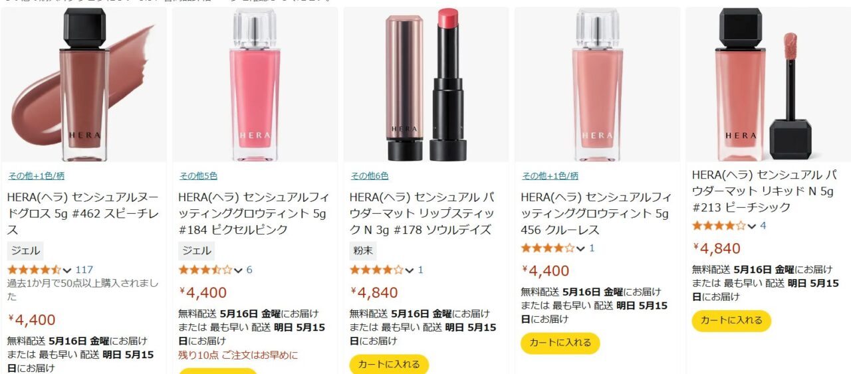
Task: Open その他5色 color options link
Action: coord(198,176)
